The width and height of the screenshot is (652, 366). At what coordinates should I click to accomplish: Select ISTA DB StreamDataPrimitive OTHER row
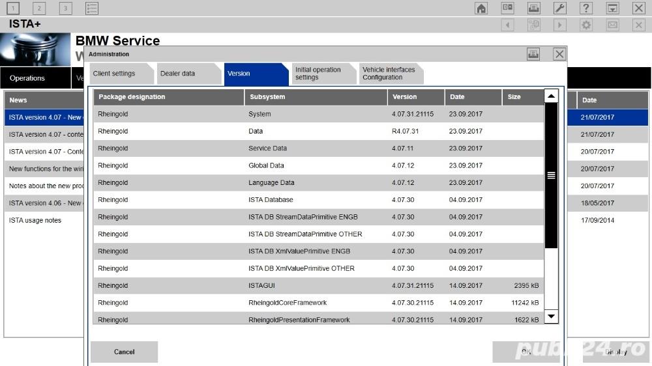[x=319, y=234]
